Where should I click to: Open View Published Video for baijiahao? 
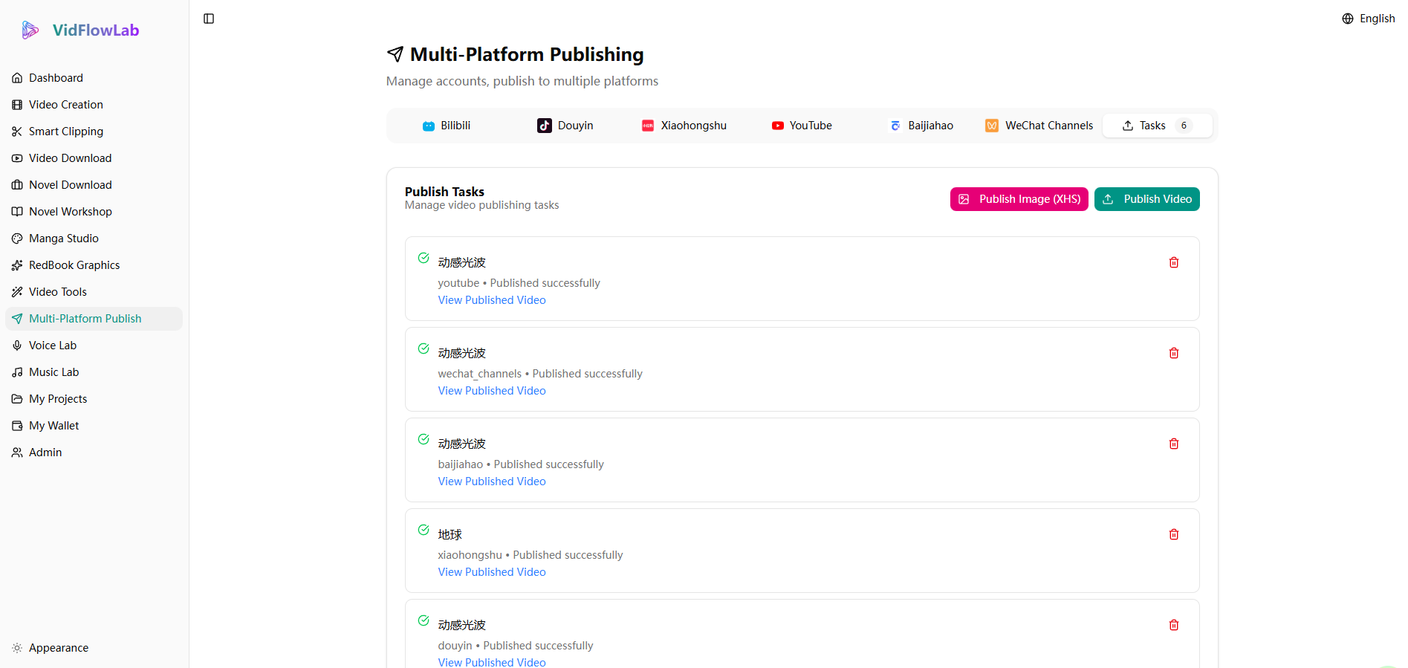coord(491,481)
